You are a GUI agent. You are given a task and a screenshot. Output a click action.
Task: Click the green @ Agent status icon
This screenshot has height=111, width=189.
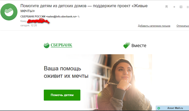point(159,108)
